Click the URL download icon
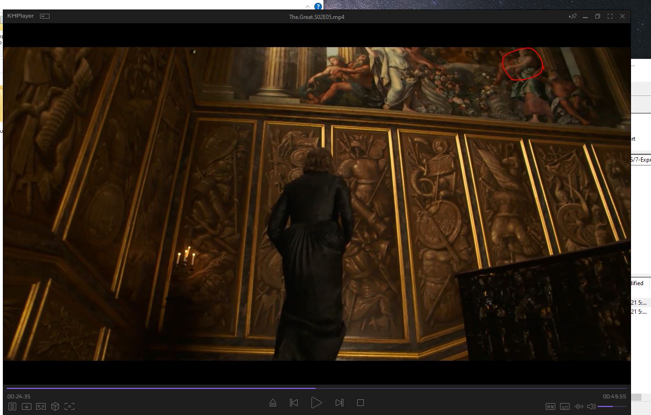Screen dimensions: 651x415 click(x=27, y=406)
